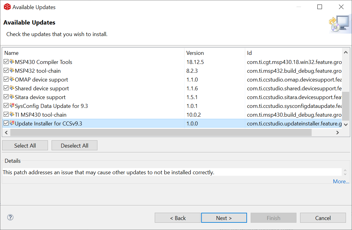Click the com.ti.ccstudio.sitara.devicesupport id cell
Image resolution: width=352 pixels, height=230 pixels.
pos(294,97)
